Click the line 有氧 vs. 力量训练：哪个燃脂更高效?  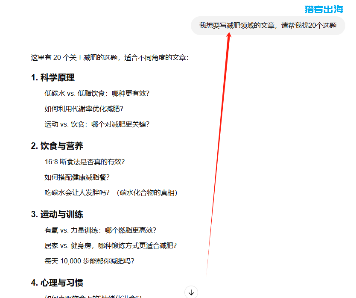click(x=100, y=230)
